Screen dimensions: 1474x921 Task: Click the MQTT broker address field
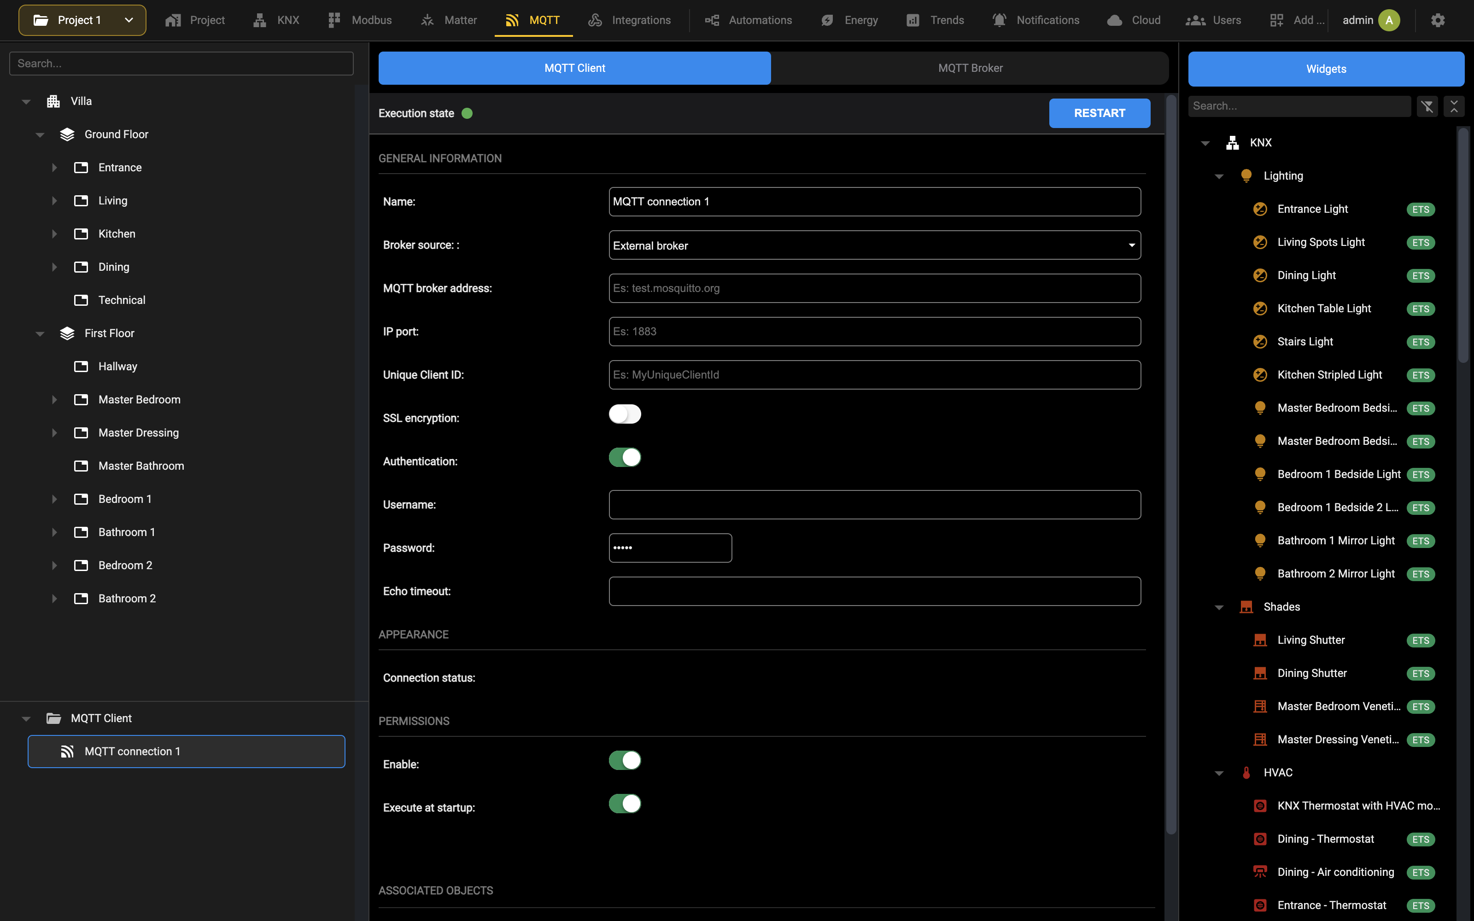click(x=875, y=288)
